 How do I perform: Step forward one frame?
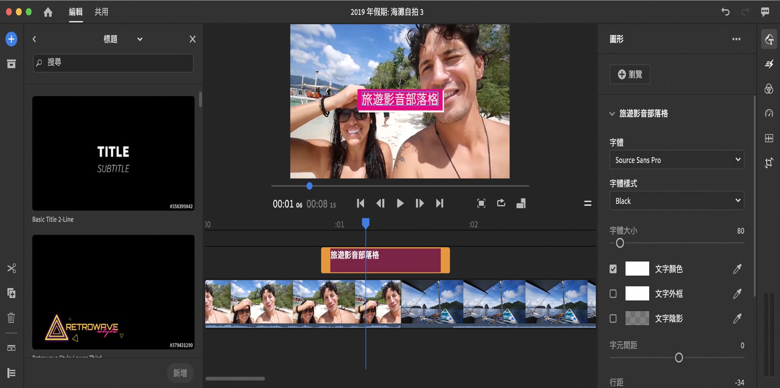pyautogui.click(x=420, y=203)
